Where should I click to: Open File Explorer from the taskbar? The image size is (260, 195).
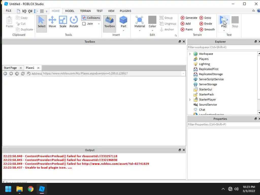coord(19,189)
